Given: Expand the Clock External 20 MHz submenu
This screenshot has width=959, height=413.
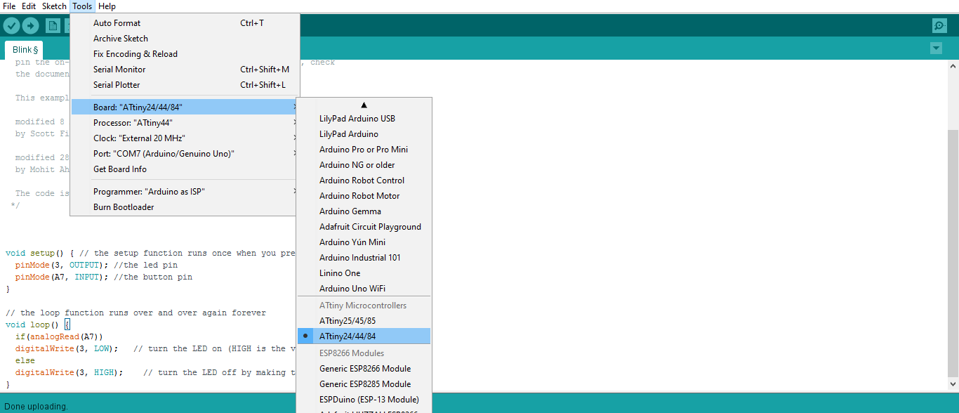Looking at the screenshot, I should (185, 138).
